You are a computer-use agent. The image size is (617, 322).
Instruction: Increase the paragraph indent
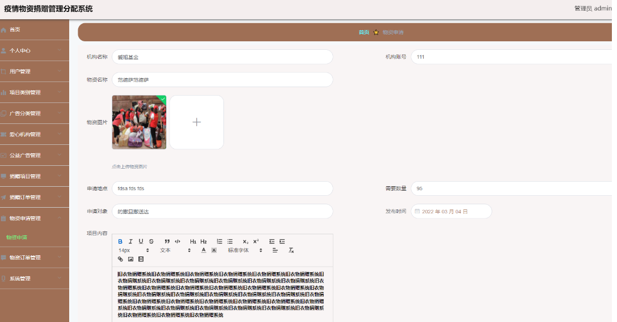pos(282,242)
